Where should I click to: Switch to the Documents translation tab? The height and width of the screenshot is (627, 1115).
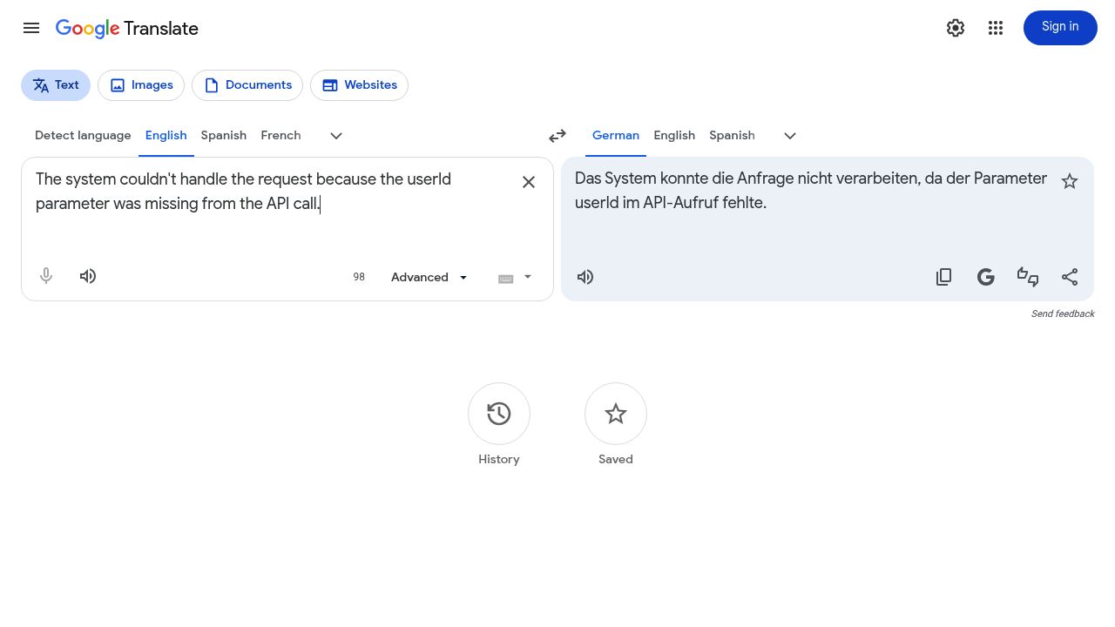[247, 84]
